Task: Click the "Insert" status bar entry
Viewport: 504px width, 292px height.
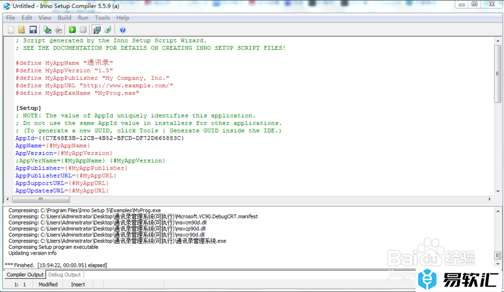Action: [78, 284]
